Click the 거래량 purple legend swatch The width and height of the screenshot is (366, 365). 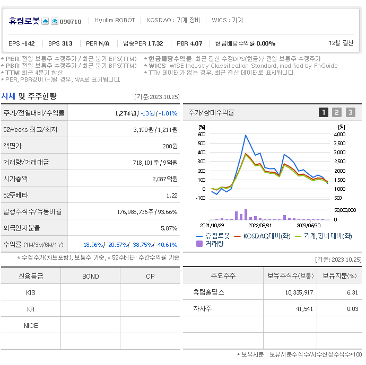click(x=199, y=244)
